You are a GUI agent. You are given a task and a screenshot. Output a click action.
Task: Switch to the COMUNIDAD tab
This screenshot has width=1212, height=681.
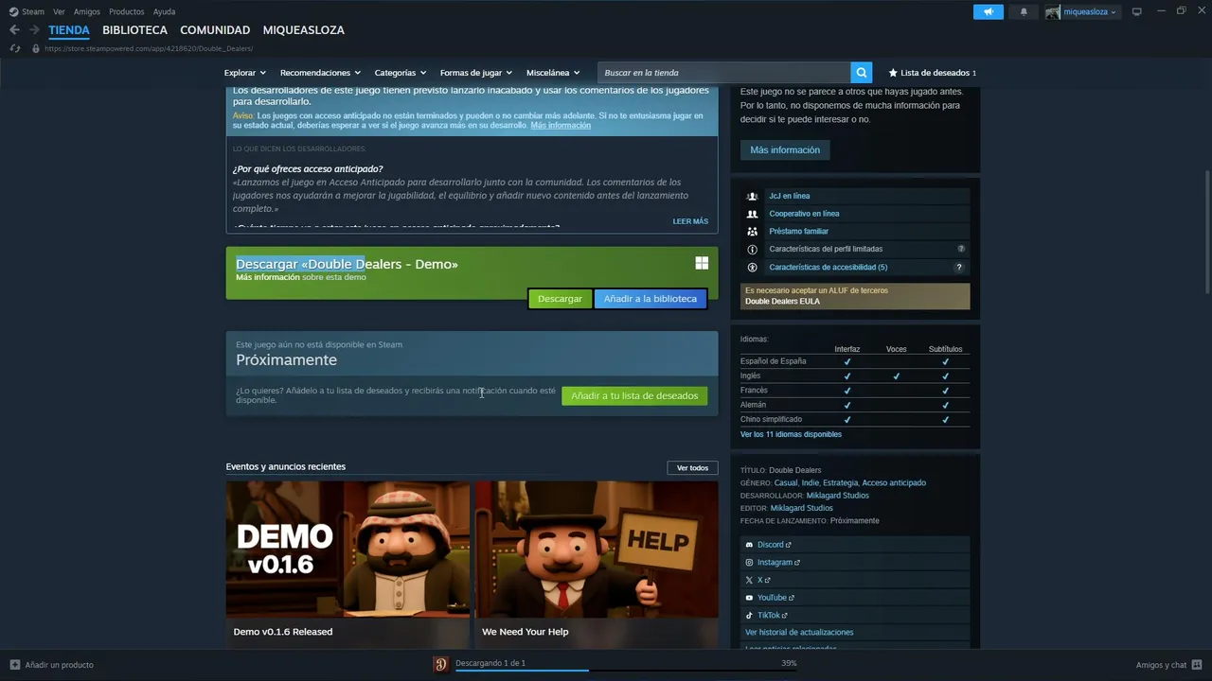[x=215, y=30]
